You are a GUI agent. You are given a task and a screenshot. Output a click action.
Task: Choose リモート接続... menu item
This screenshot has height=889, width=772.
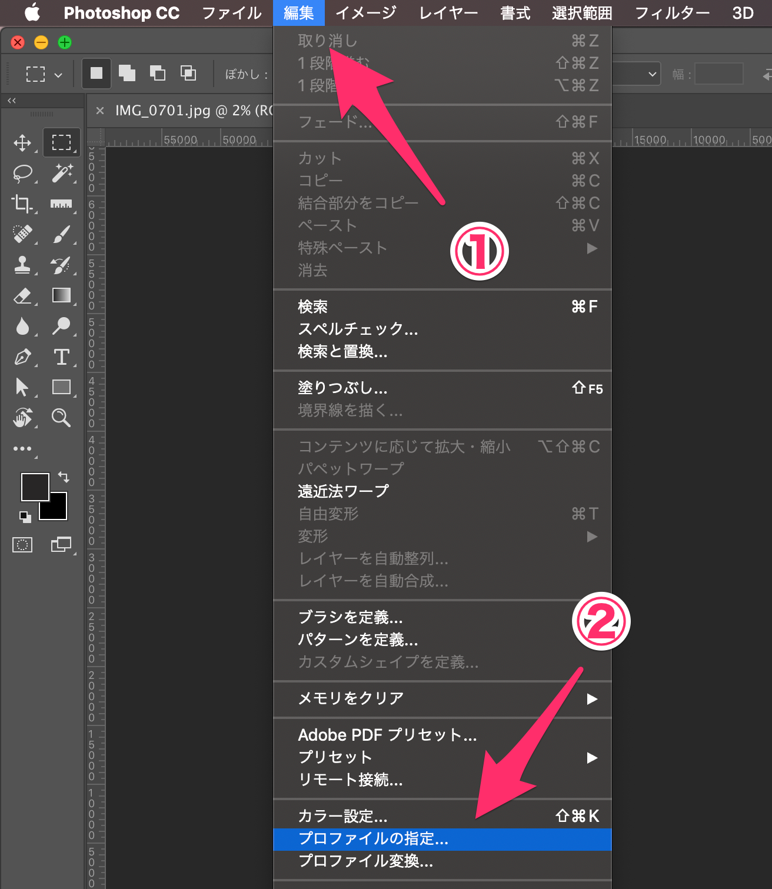tap(442, 780)
